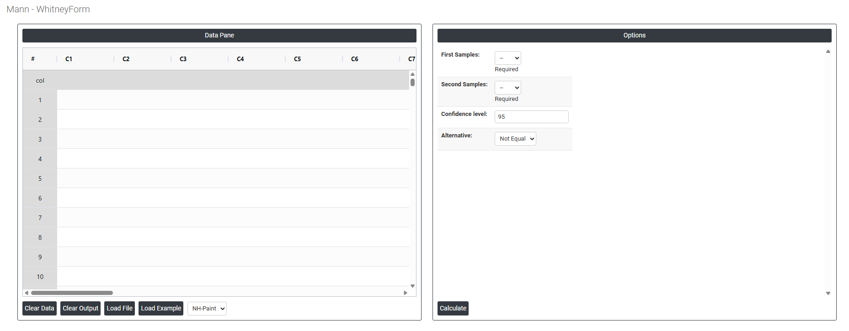Click the horizontal scrollbar thumb in Data Pane

tap(72, 293)
